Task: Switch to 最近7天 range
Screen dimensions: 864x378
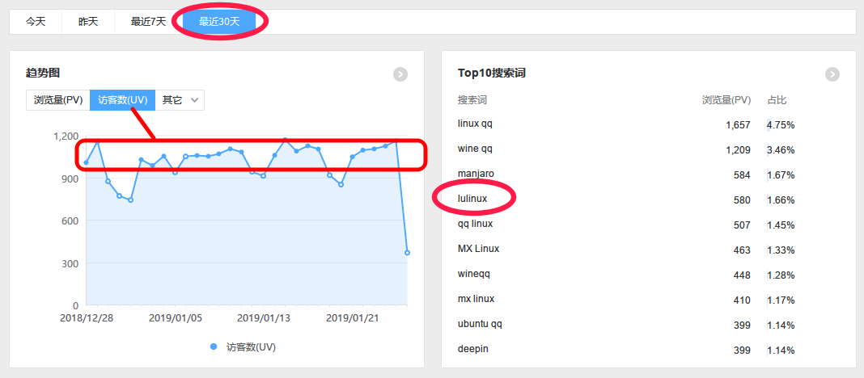Action: point(148,22)
